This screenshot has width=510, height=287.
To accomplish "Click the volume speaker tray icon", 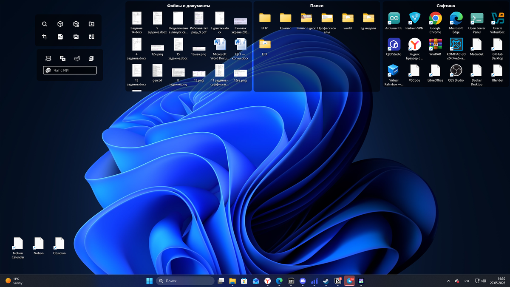I will (x=483, y=281).
